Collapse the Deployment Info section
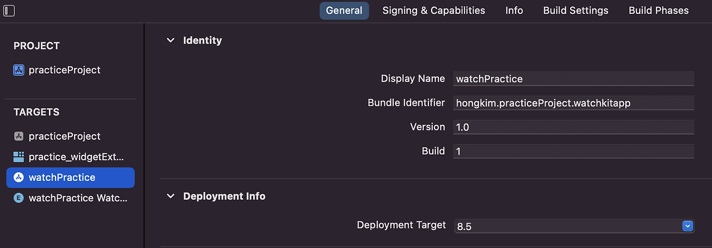 171,196
